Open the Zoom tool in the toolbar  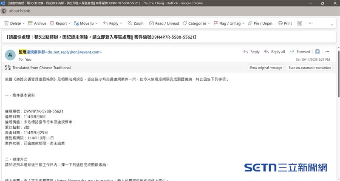(x=135, y=23)
